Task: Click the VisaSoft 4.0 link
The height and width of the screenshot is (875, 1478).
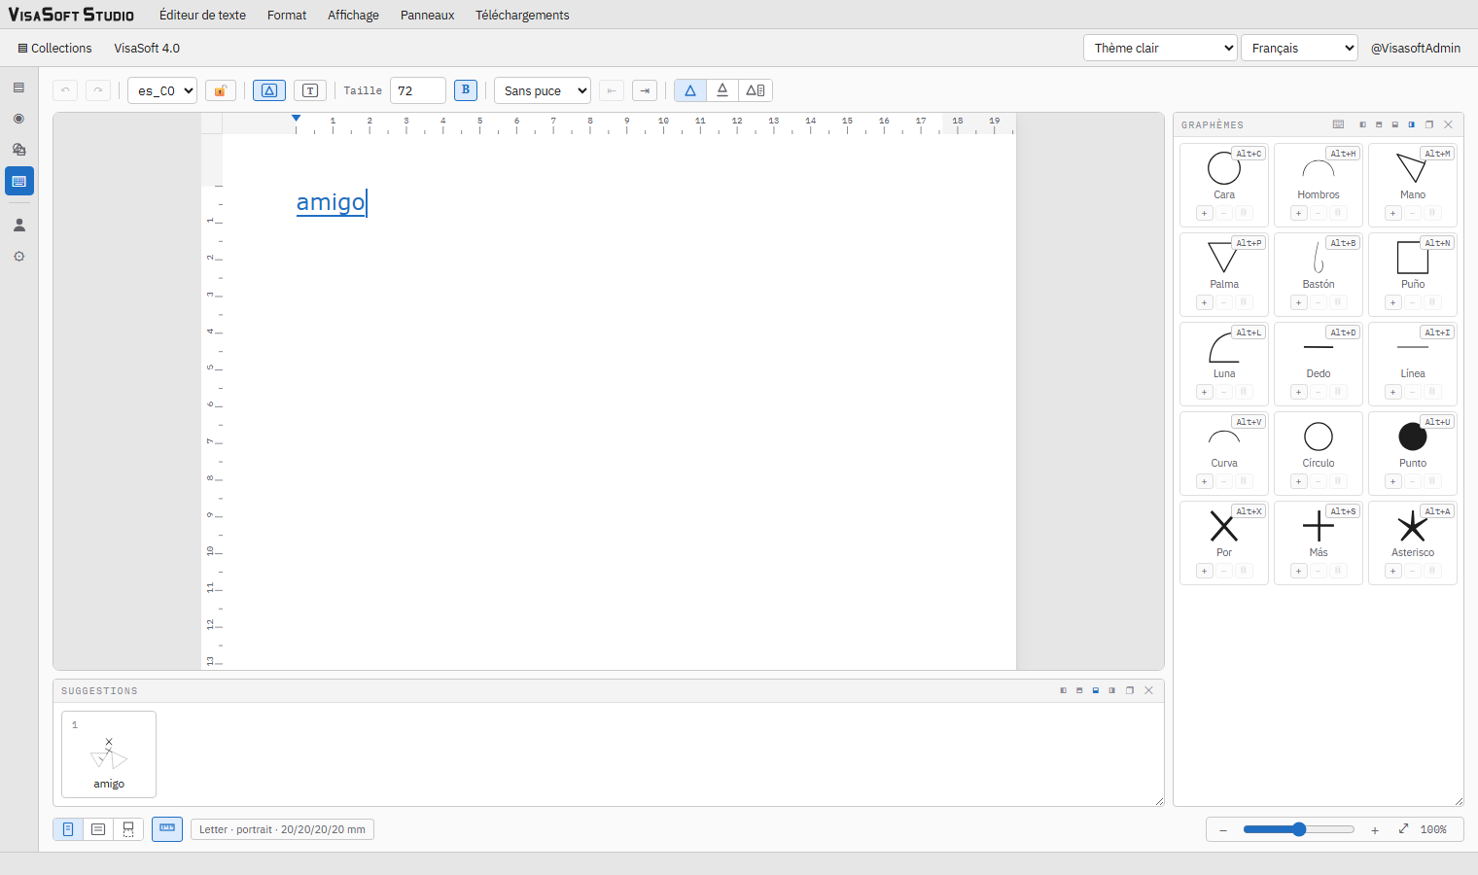Action: pos(147,48)
